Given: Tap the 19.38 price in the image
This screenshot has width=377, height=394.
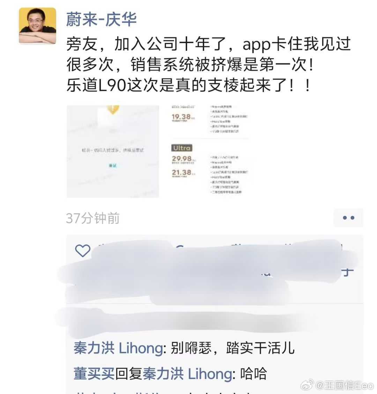Looking at the screenshot, I should tap(182, 117).
